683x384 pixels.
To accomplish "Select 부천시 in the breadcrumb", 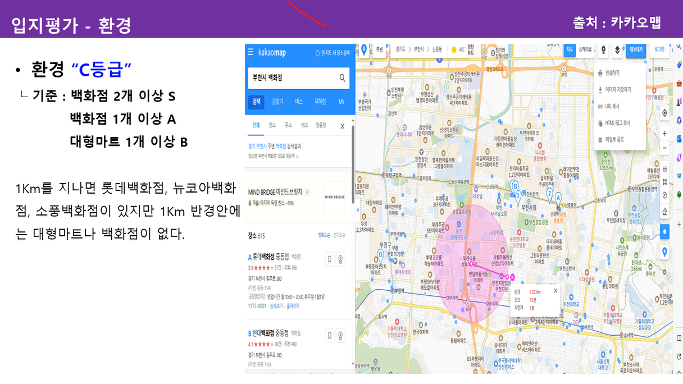I will (418, 49).
